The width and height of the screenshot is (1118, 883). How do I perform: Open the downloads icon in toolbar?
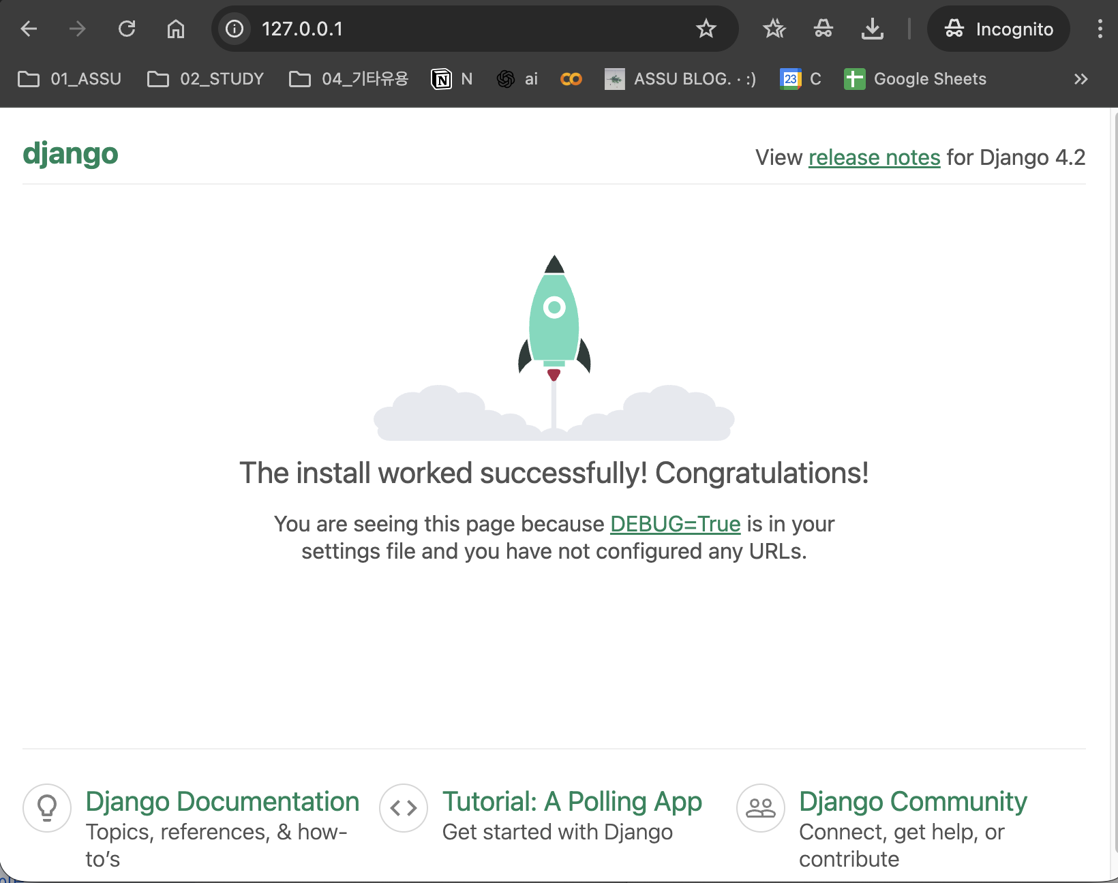872,29
